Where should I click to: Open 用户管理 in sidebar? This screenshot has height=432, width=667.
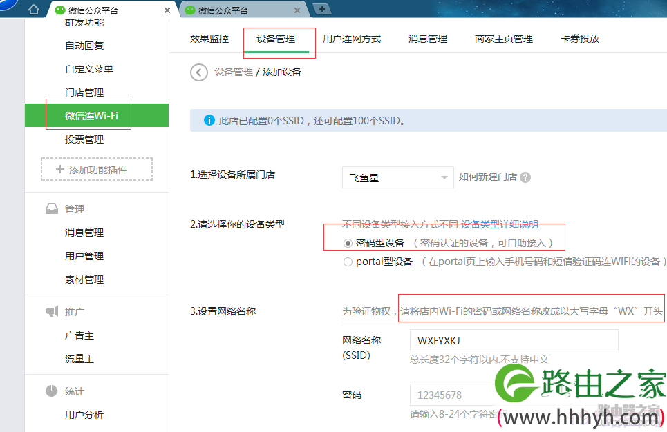(x=84, y=256)
